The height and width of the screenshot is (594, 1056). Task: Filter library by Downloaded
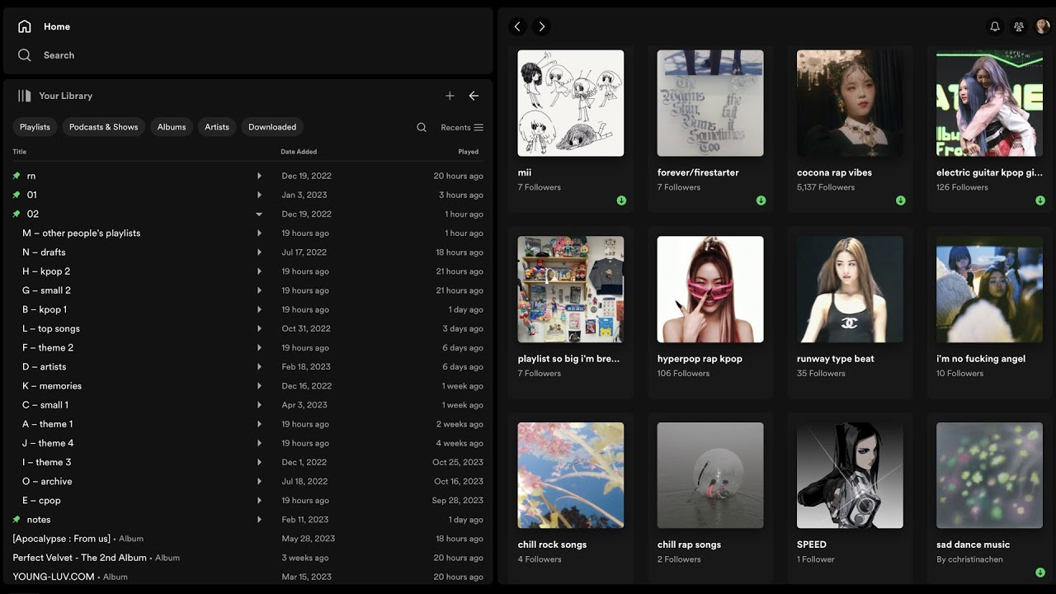(272, 127)
